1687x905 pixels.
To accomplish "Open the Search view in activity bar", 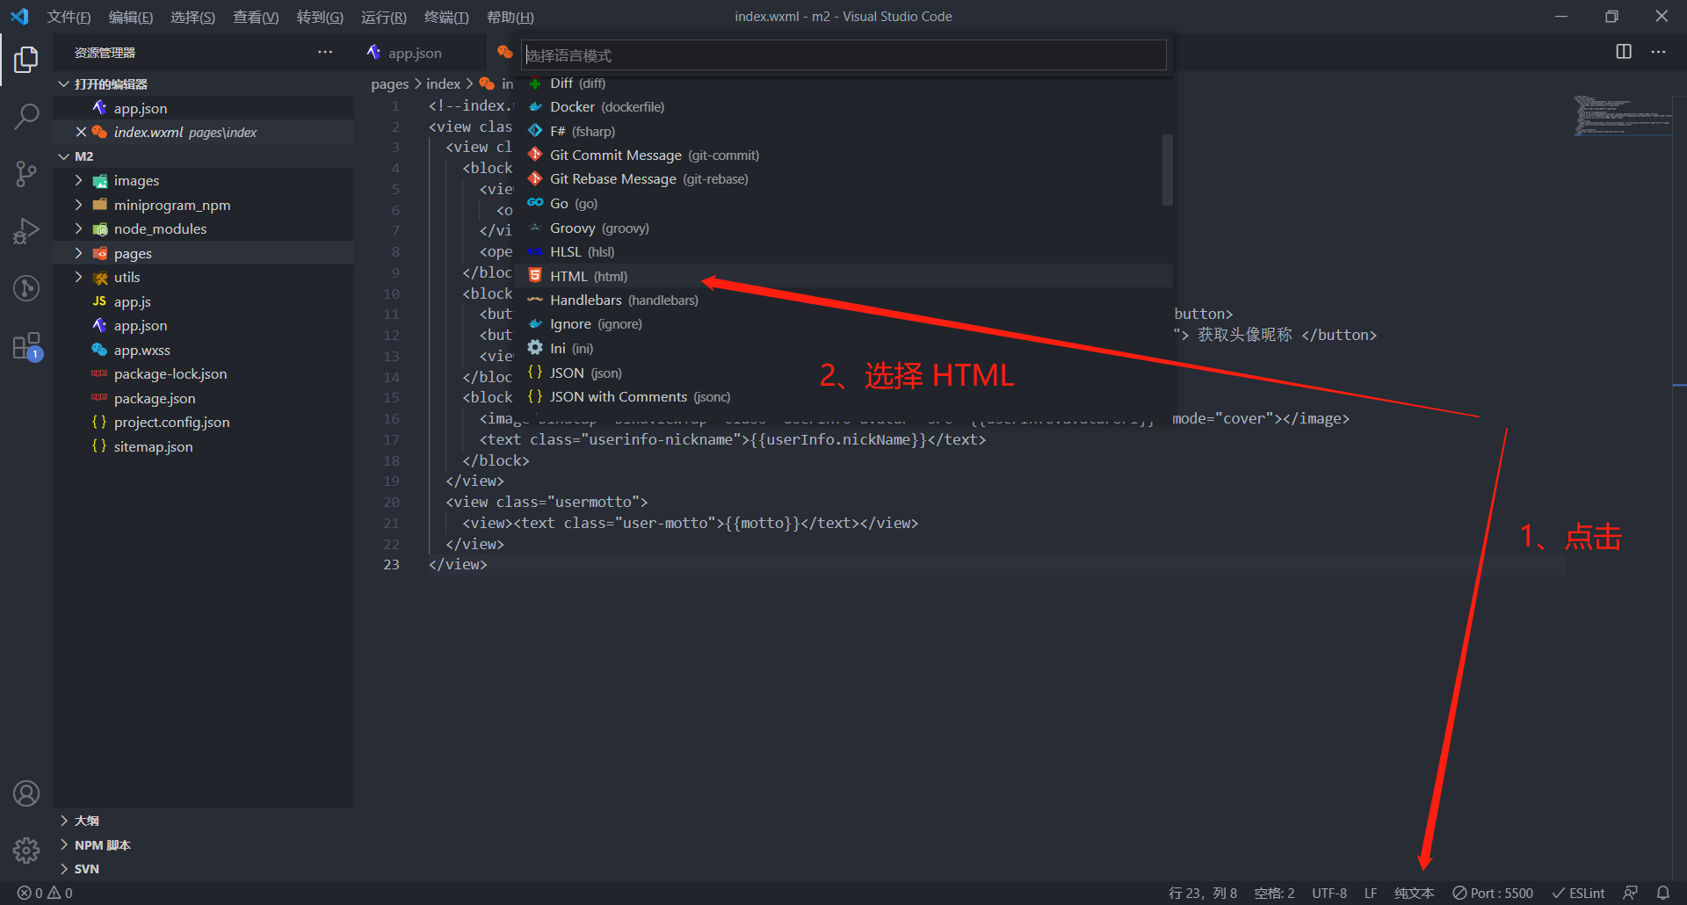I will (26, 116).
